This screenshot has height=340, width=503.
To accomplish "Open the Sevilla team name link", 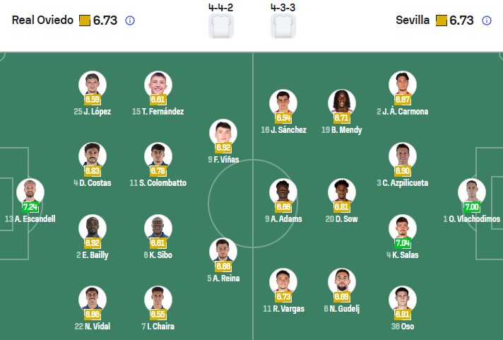I will [x=413, y=20].
